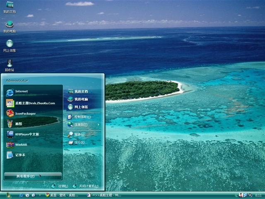Choose 搜索 in Start menu
The width and height of the screenshot is (265, 199).
[x=79, y=134]
